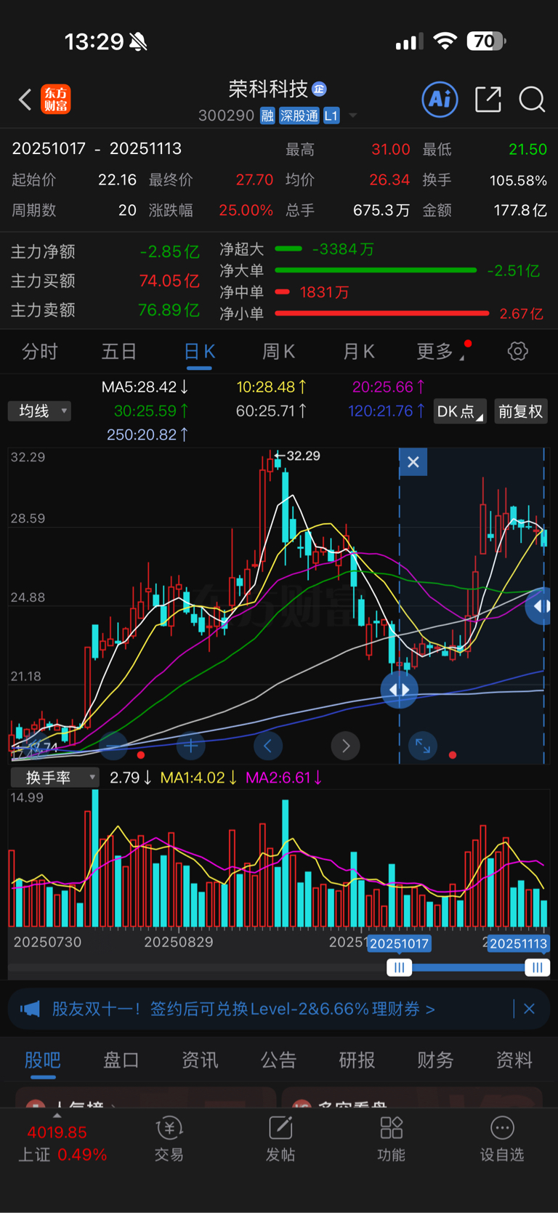Grab left range handle on K-line chart

pyautogui.click(x=399, y=690)
